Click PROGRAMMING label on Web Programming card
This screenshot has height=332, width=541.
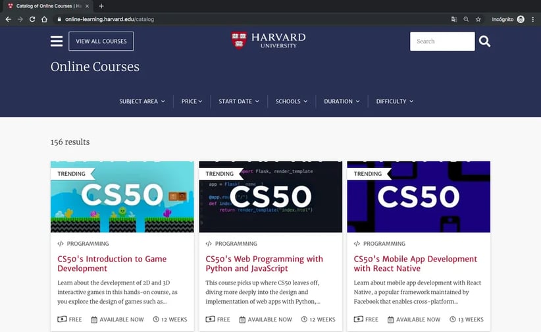pyautogui.click(x=236, y=244)
